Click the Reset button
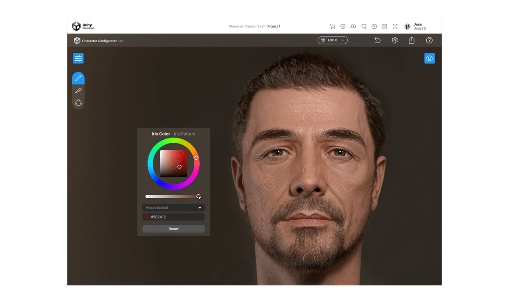 coord(173,229)
